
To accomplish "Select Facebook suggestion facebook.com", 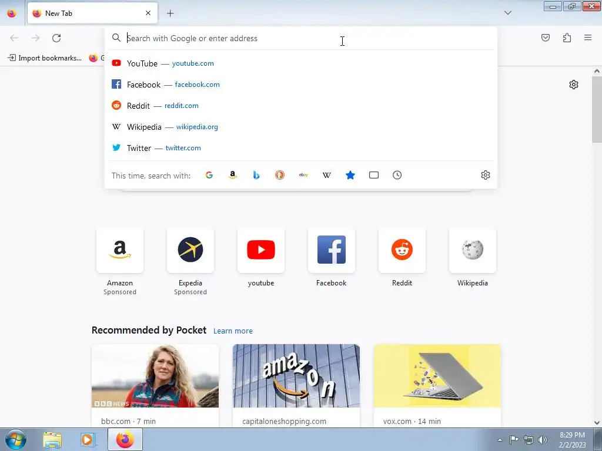I will coord(301,85).
